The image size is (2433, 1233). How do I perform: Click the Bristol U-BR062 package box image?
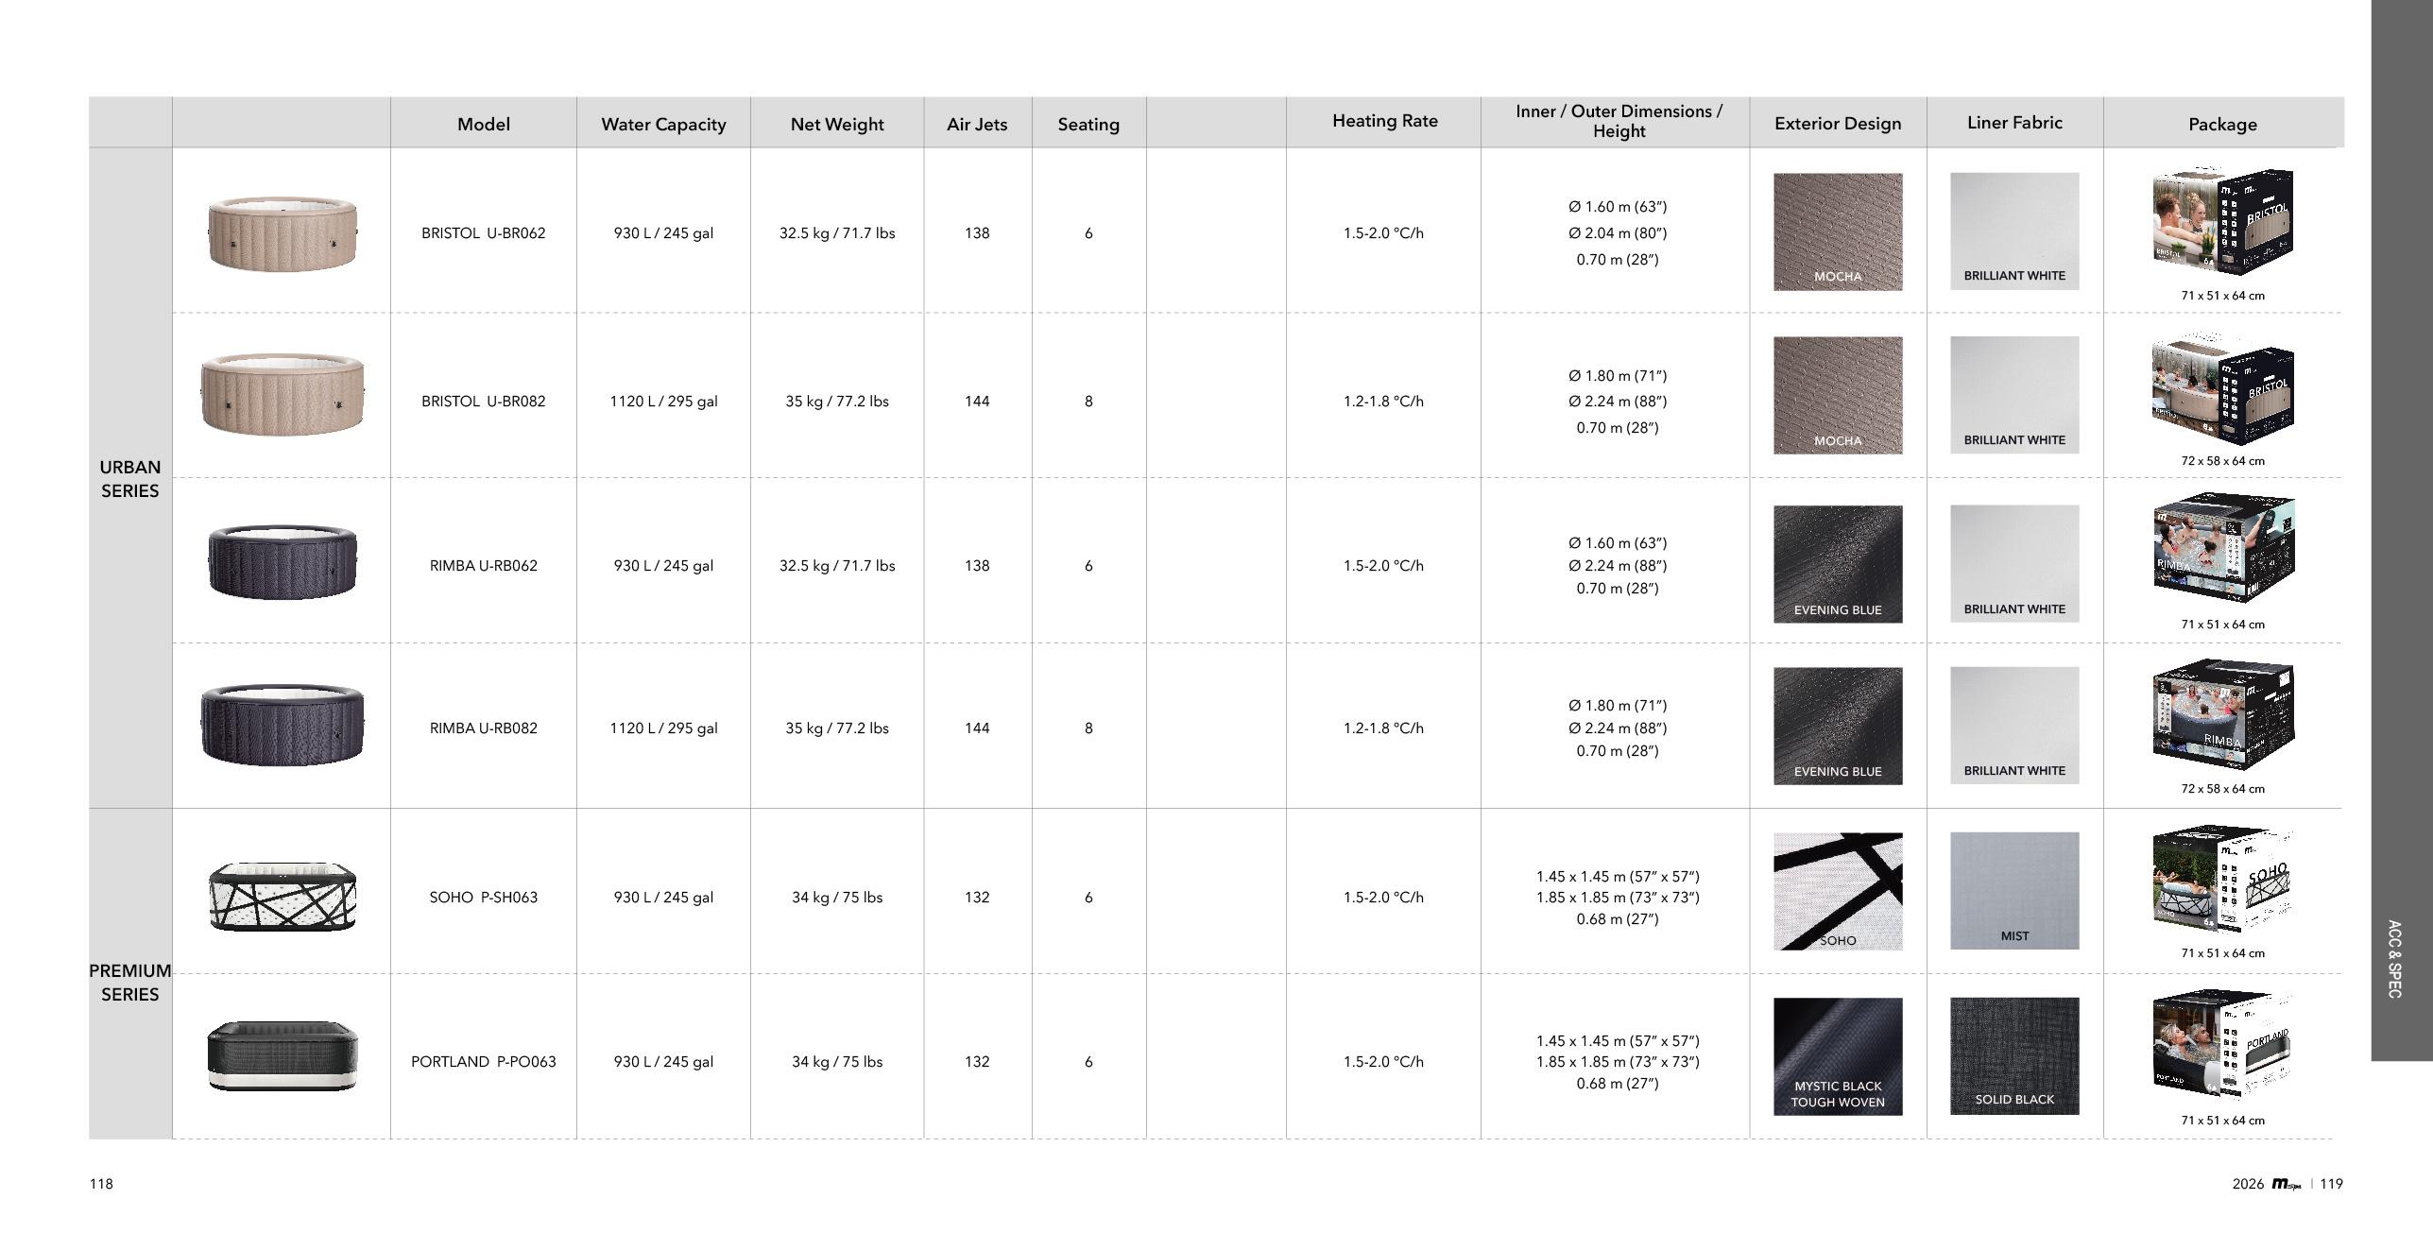point(2222,220)
